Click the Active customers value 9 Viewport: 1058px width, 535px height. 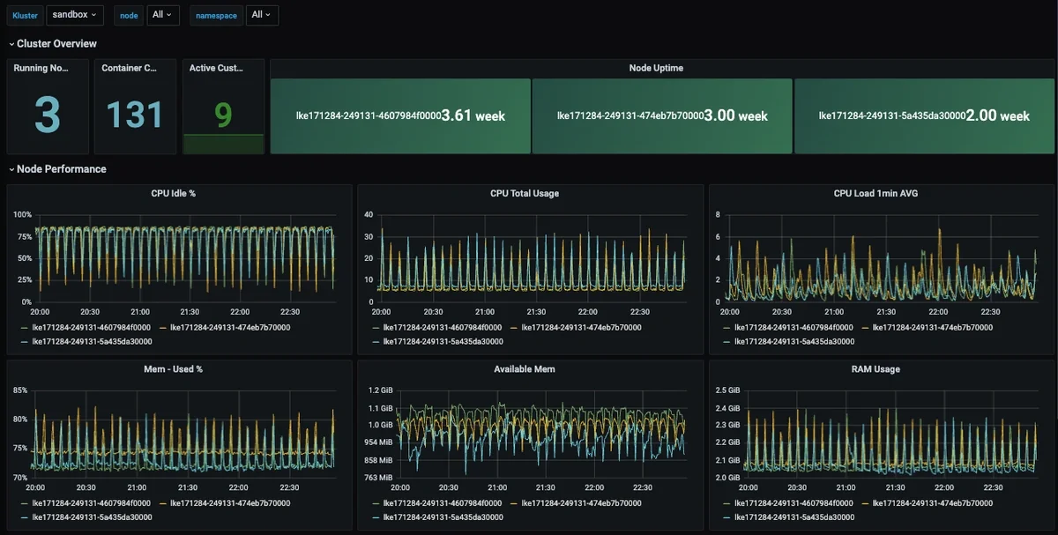[x=223, y=115]
